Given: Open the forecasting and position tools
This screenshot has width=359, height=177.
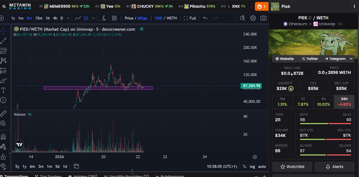Looking at the screenshot, I should point(3,70).
